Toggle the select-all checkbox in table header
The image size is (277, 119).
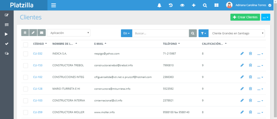coord(26,44)
